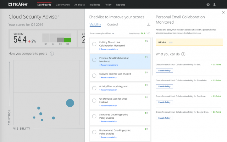Click Total Points 54.4 /100 text
Viewport: 227px width, 142px height.
pyautogui.click(x=139, y=34)
